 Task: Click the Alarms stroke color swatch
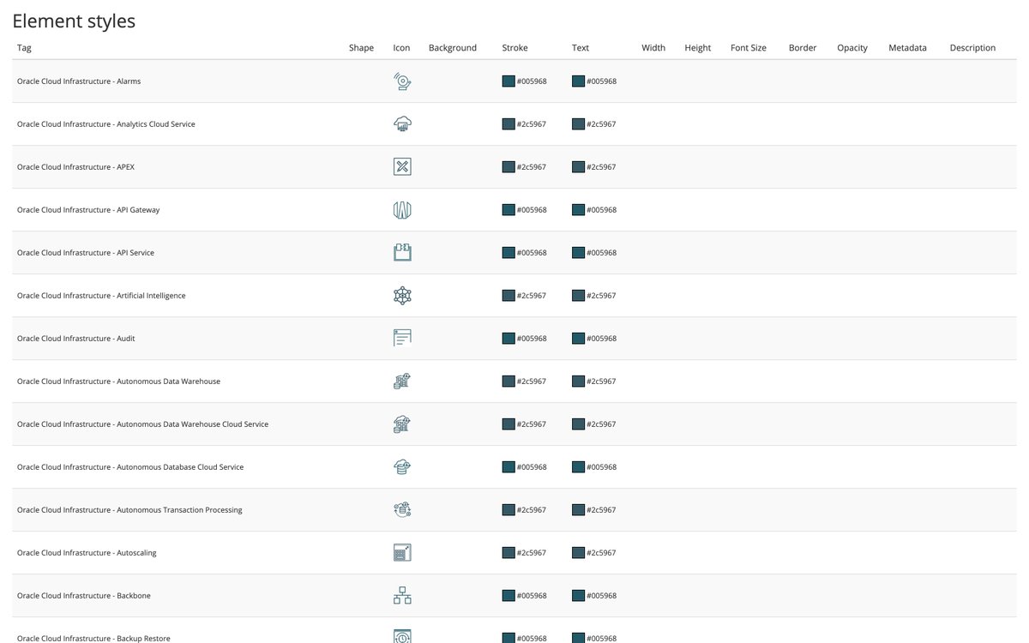(508, 81)
